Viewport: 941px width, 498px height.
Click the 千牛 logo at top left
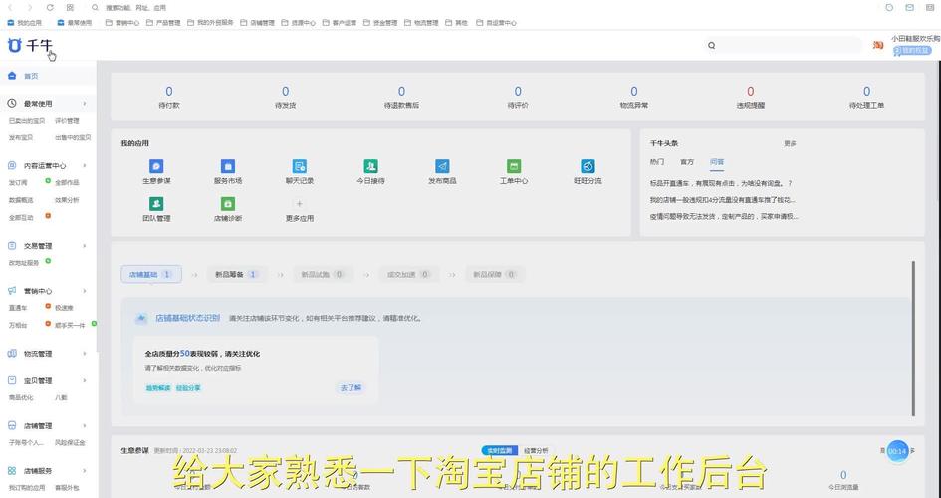[30, 45]
